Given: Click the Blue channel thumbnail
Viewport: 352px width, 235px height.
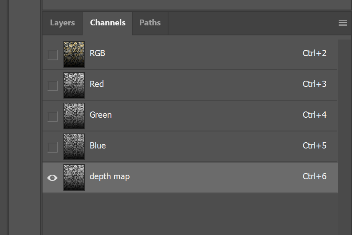Looking at the screenshot, I should 74,146.
